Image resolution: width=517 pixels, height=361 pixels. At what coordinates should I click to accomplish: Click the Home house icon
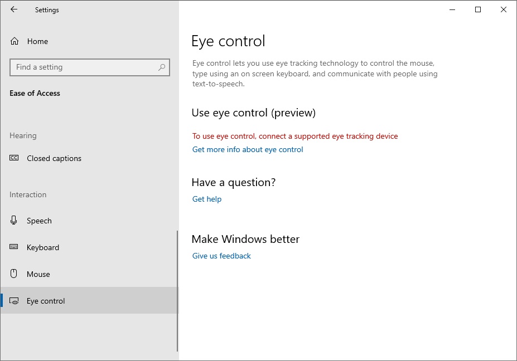coord(15,41)
